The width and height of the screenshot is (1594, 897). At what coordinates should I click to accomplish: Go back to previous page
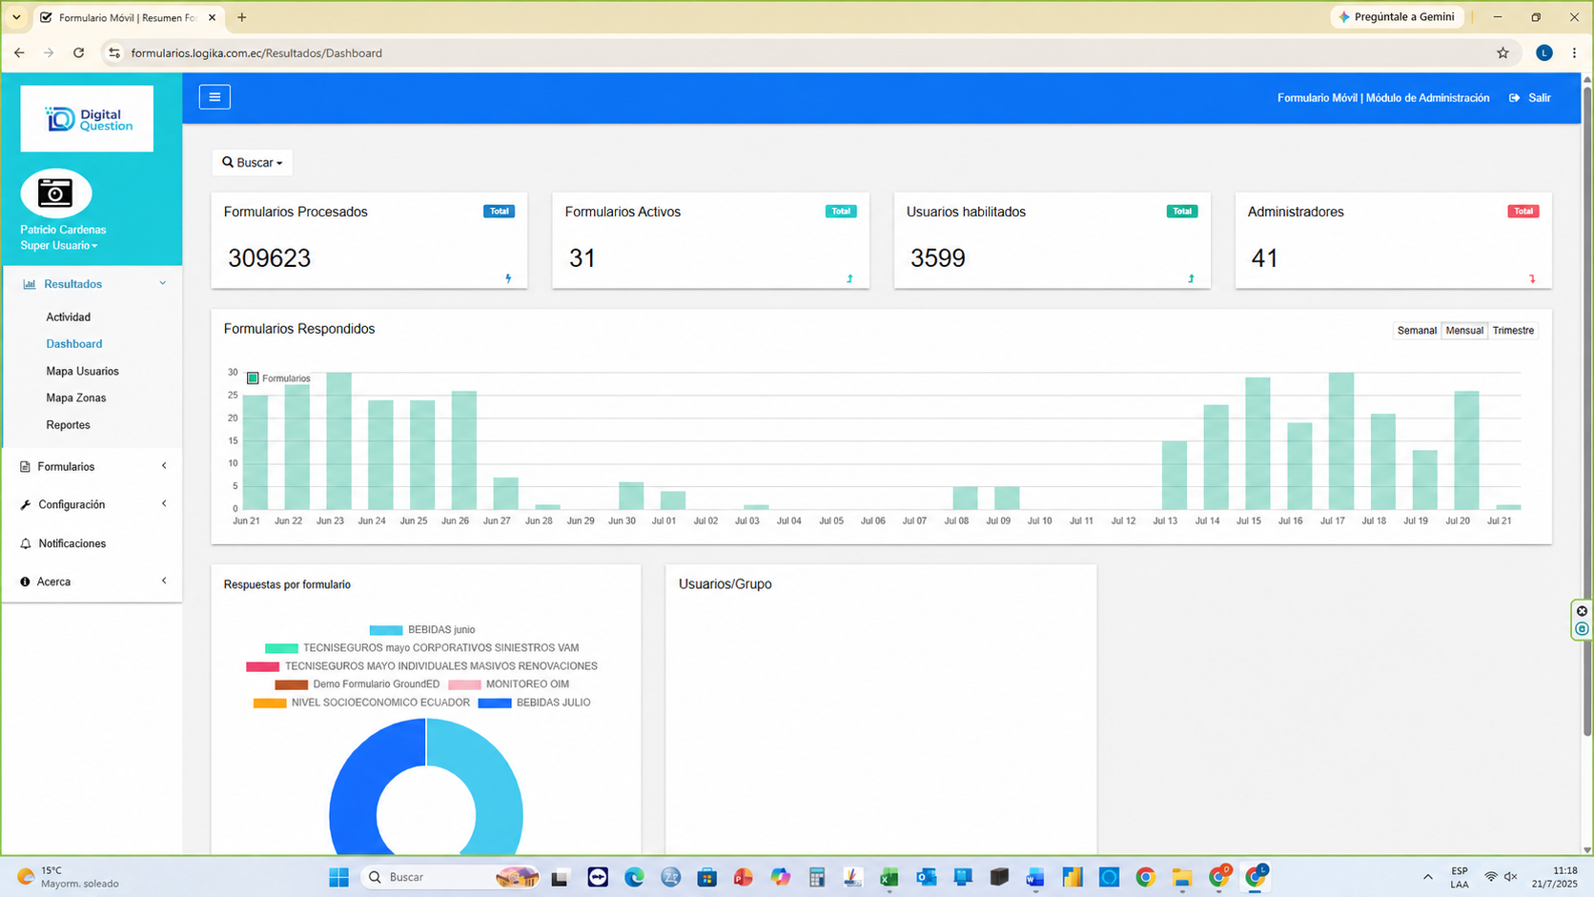click(x=19, y=53)
